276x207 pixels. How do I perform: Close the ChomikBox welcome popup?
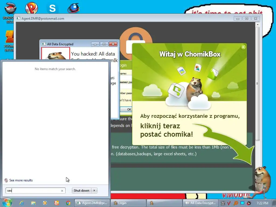coord(243,47)
